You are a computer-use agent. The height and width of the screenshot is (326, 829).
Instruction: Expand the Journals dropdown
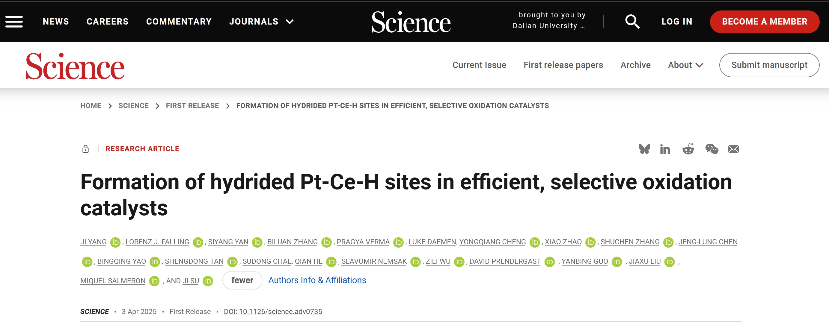(x=261, y=22)
